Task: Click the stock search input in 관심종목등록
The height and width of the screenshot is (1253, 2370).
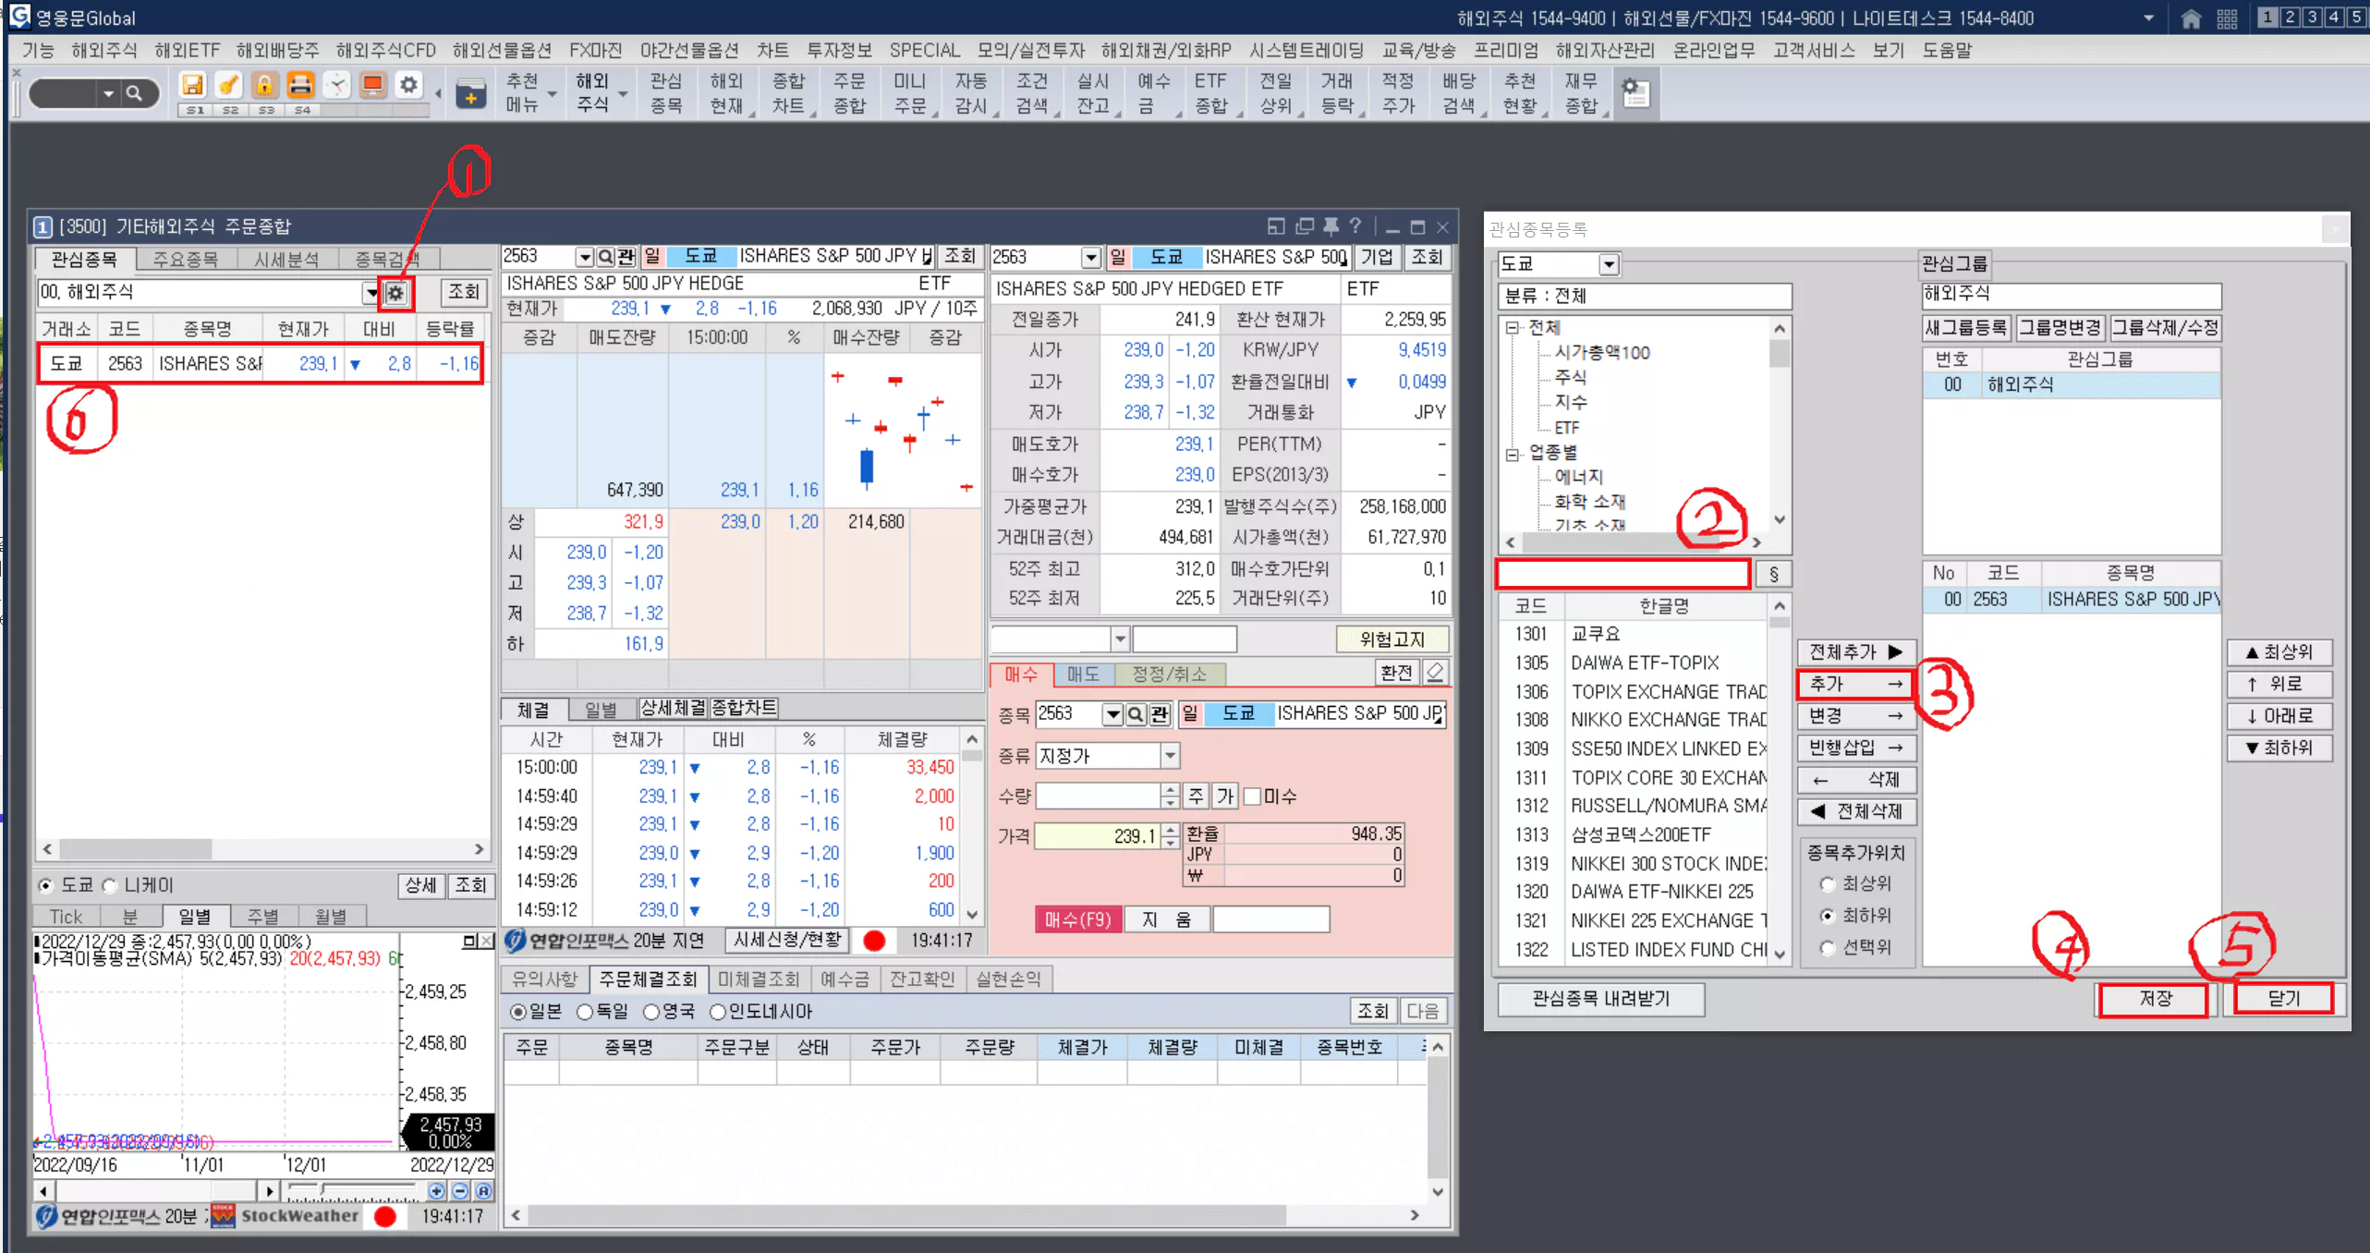Action: coord(1623,574)
